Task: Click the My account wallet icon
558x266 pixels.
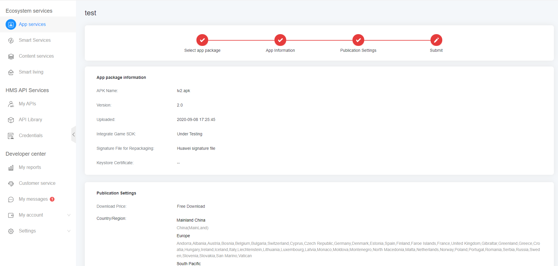Action: pyautogui.click(x=11, y=215)
